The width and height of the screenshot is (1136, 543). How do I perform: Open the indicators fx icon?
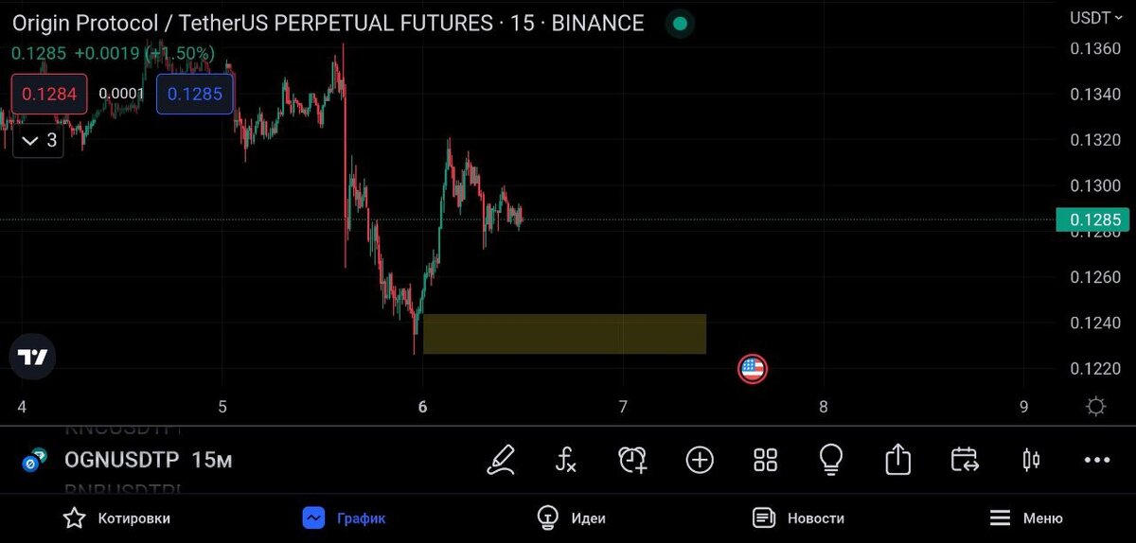pyautogui.click(x=565, y=461)
